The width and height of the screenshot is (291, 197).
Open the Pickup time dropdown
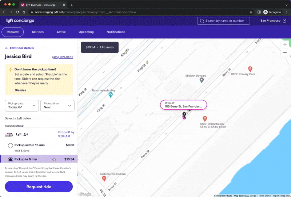pos(57,106)
